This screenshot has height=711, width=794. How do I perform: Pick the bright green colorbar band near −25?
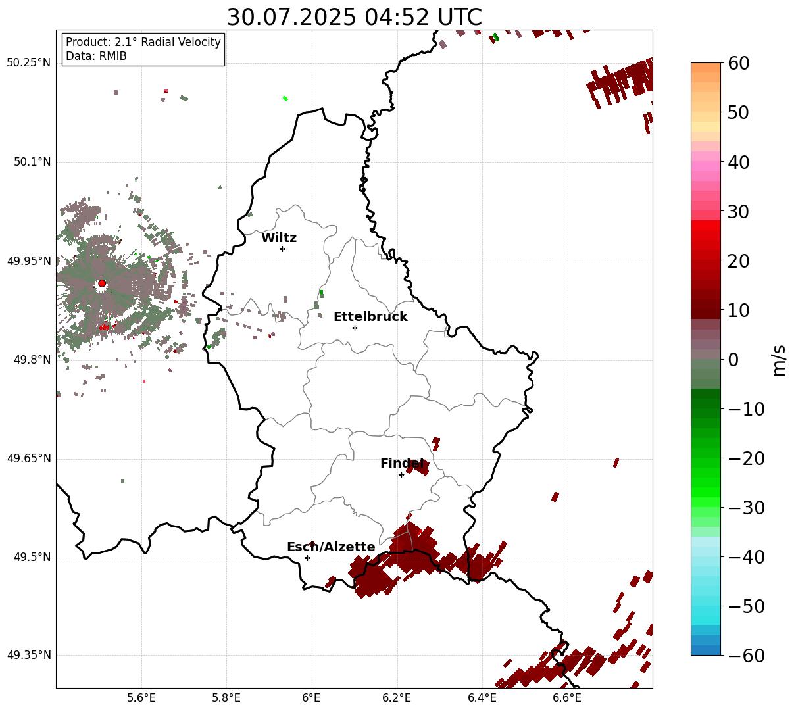click(x=706, y=482)
